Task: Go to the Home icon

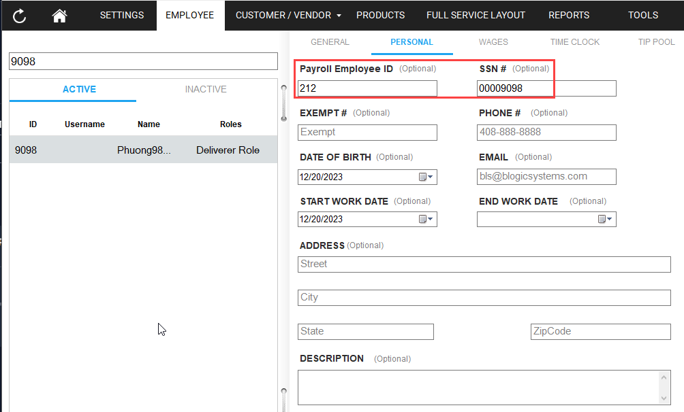Action: [x=60, y=15]
